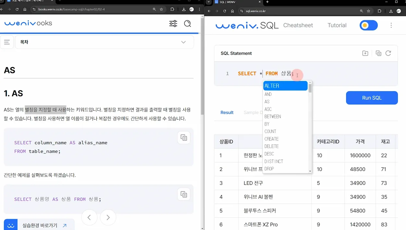Reload the books.weniv.co.kr browser page
This screenshot has width=406, height=230.
point(17,9)
